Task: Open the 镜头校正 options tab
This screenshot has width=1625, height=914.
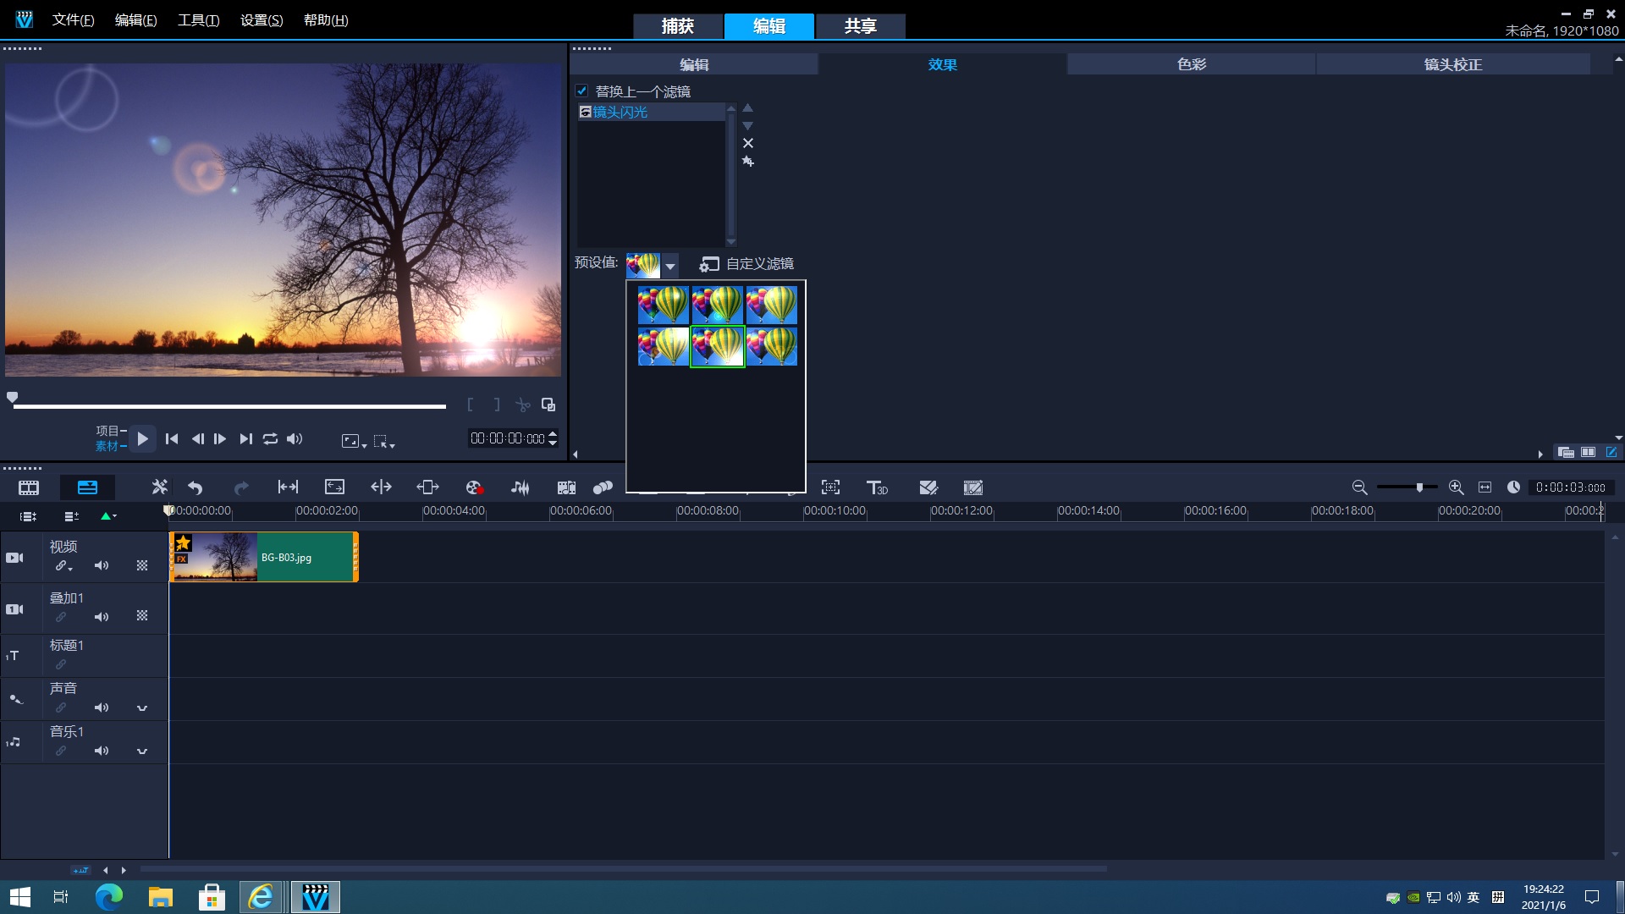Action: (1453, 64)
